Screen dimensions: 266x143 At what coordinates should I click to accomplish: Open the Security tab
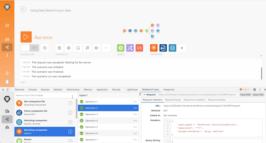tap(116, 89)
